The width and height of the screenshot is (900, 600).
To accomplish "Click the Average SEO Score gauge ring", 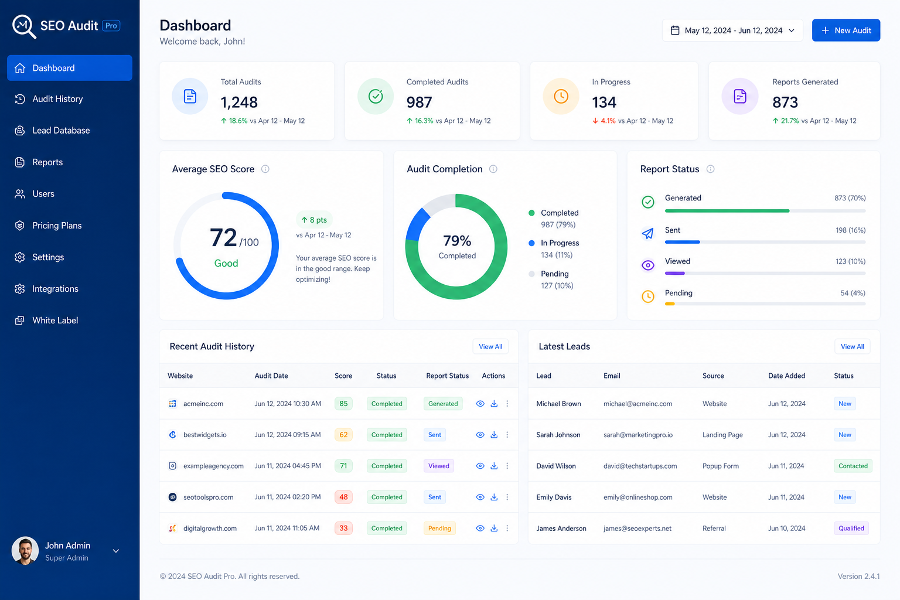I will [226, 246].
